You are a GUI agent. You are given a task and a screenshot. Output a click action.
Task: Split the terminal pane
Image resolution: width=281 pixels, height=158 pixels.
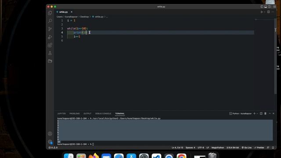(x=261, y=114)
